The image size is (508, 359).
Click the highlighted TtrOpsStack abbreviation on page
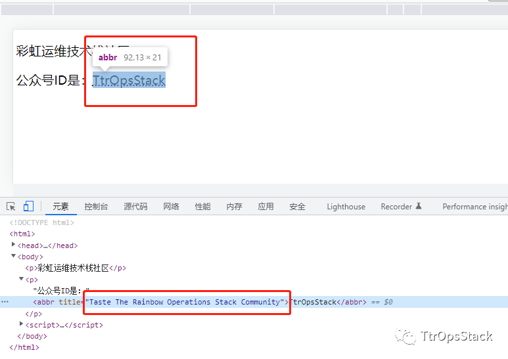[x=129, y=80]
